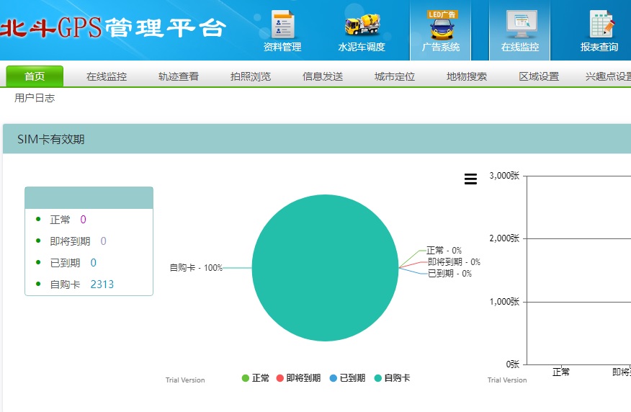Toggle 即将到期 series in pie legend
Viewport: 631px width, 412px height.
(x=297, y=378)
